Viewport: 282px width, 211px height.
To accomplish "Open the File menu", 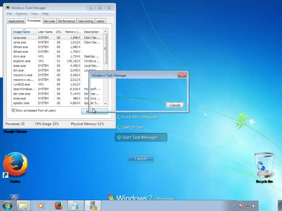I will (x=9, y=14).
